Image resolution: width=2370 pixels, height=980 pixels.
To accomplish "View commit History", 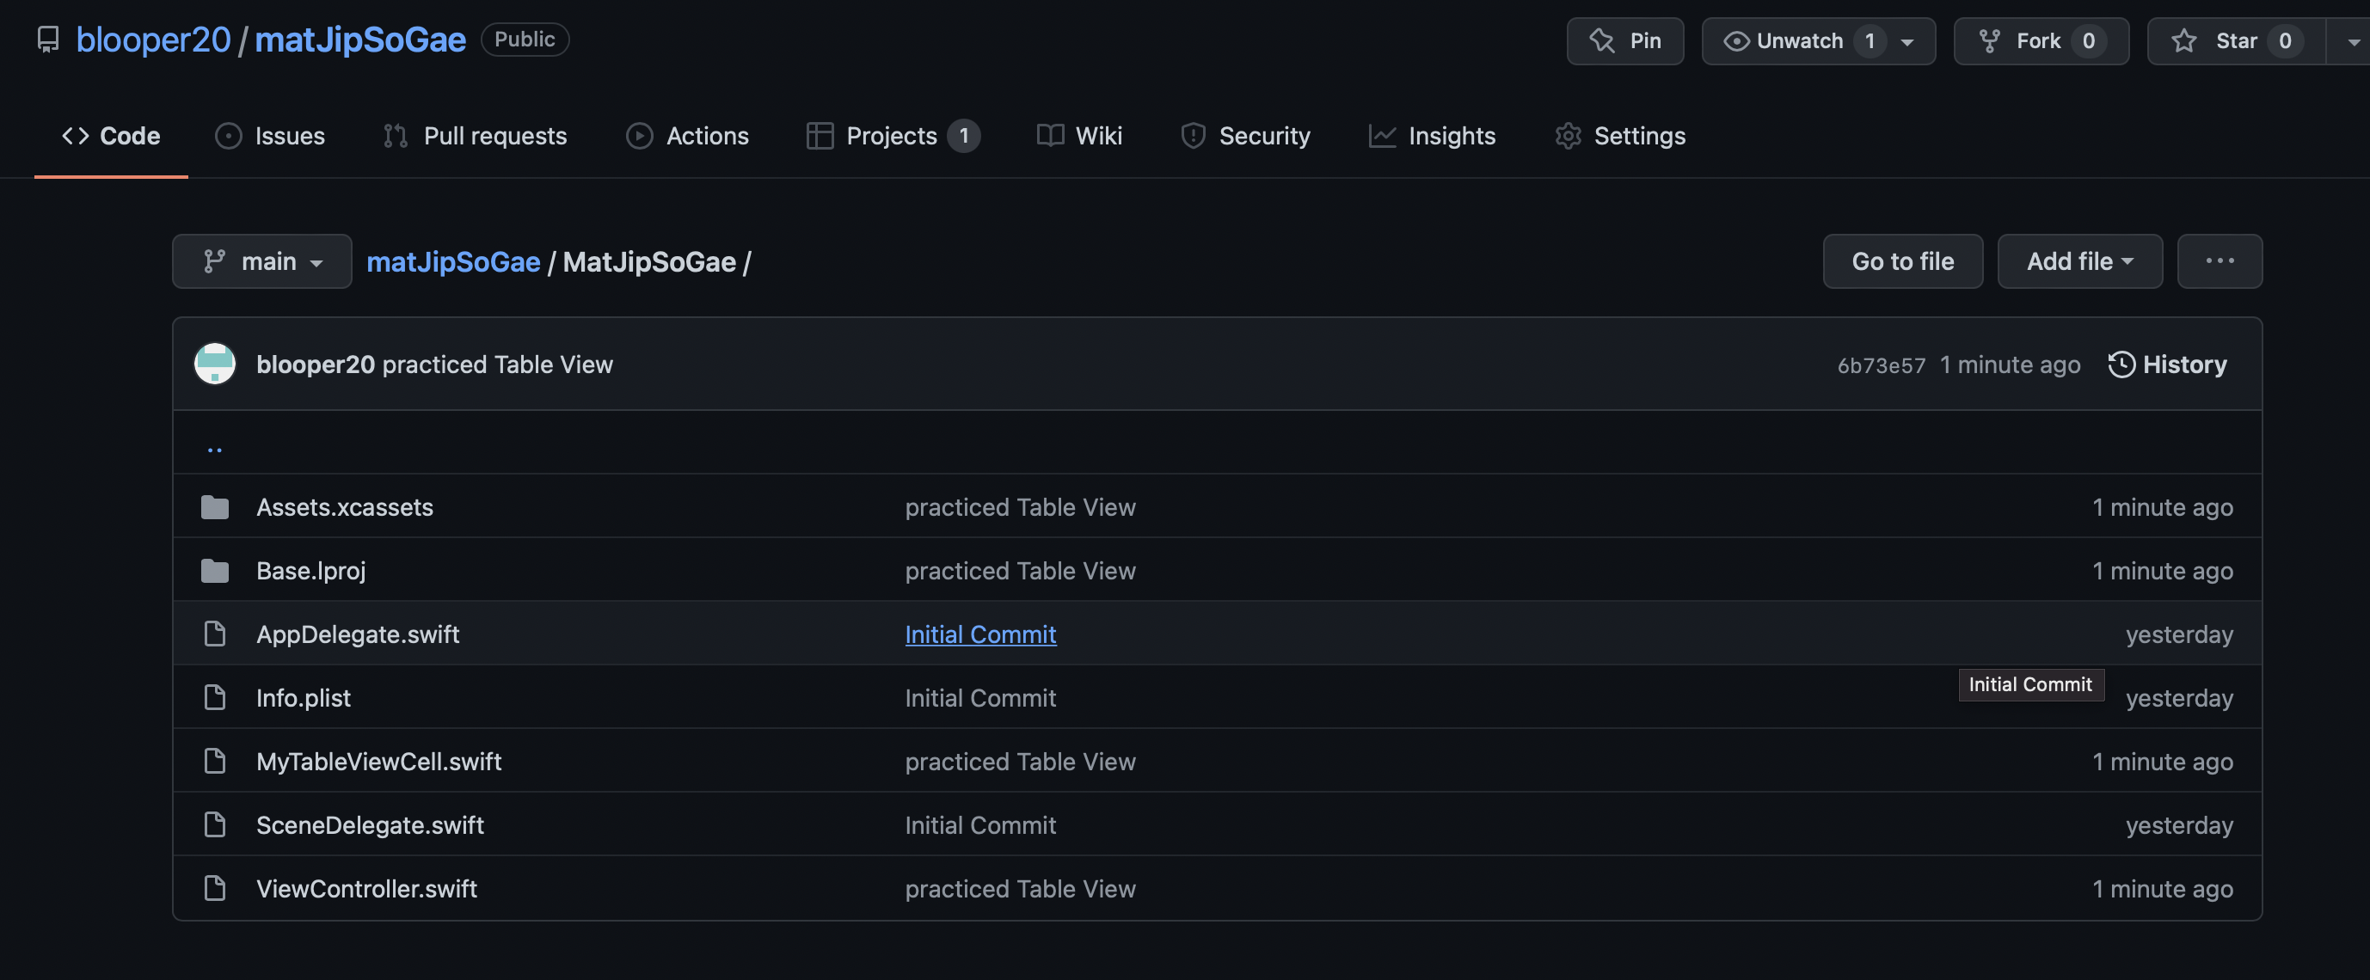I will coord(2167,365).
